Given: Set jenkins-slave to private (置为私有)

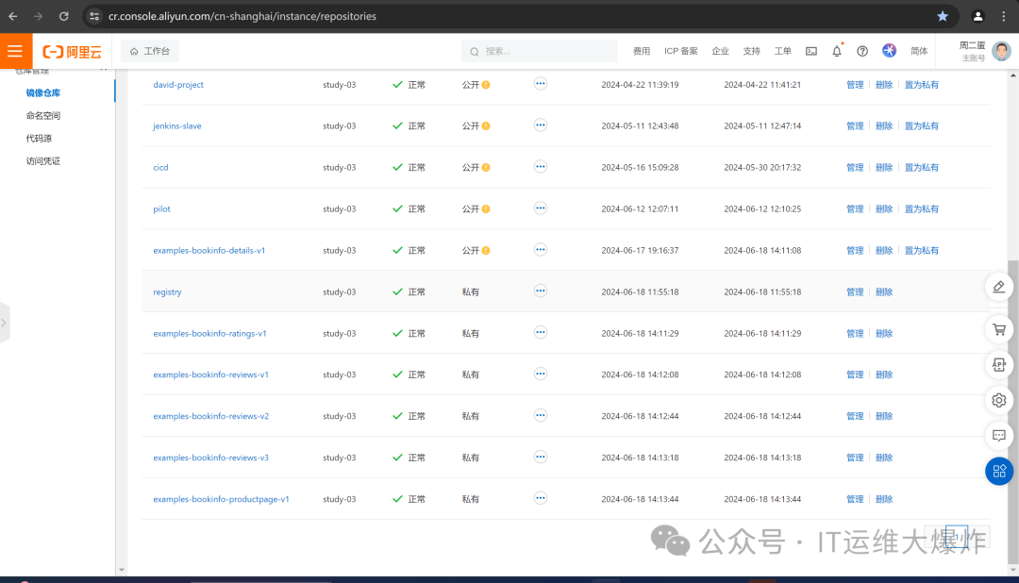Looking at the screenshot, I should pos(921,126).
